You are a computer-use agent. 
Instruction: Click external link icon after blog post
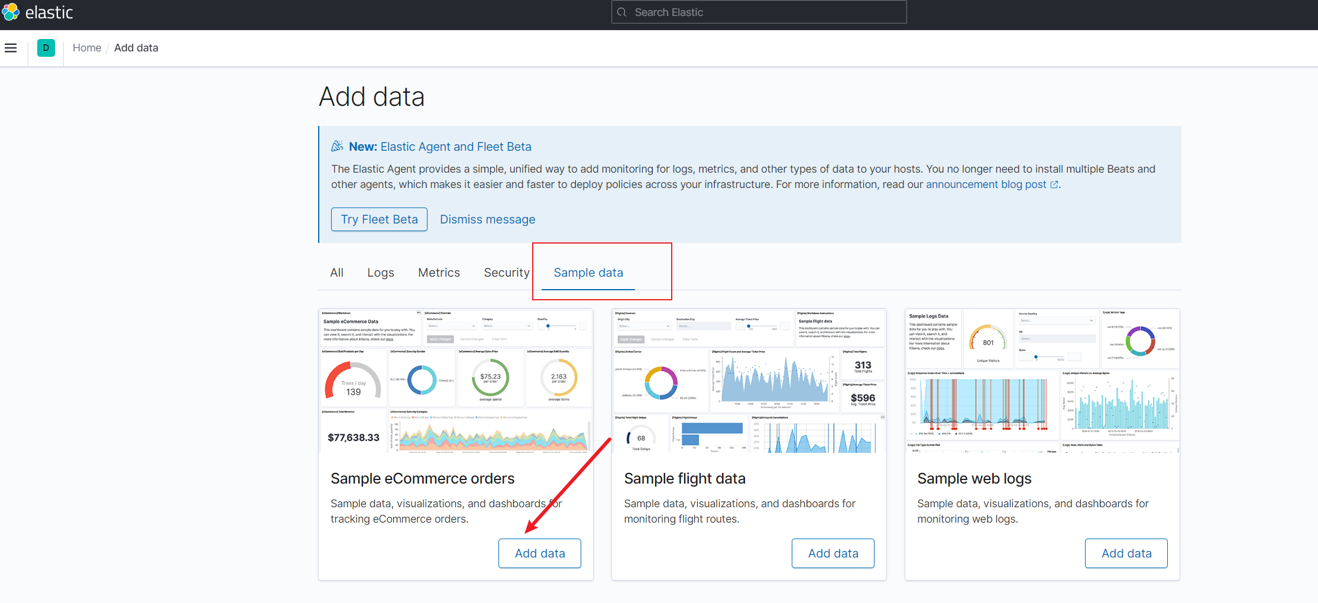(1054, 184)
